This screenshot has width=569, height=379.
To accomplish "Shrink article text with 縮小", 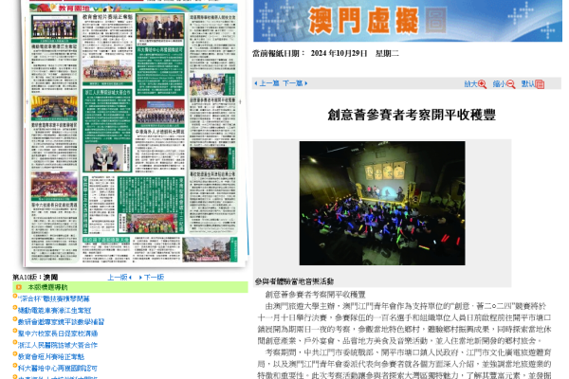I will click(500, 84).
